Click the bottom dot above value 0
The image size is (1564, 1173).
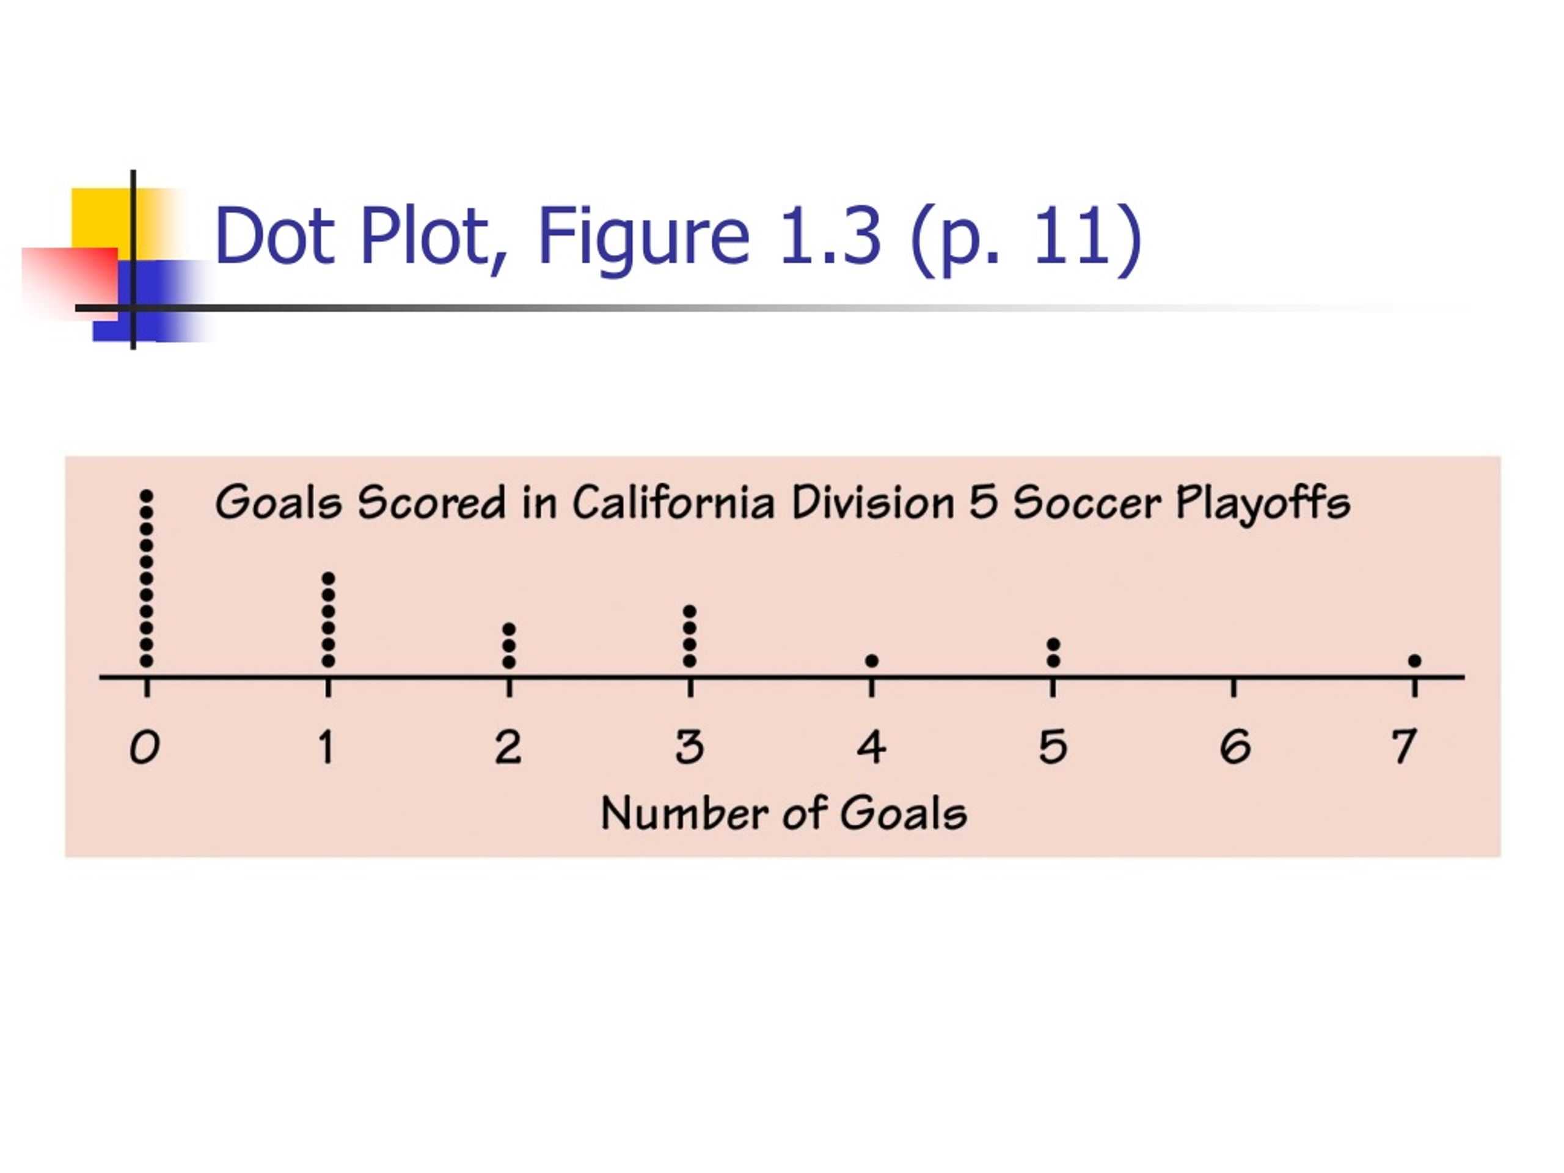pyautogui.click(x=147, y=662)
